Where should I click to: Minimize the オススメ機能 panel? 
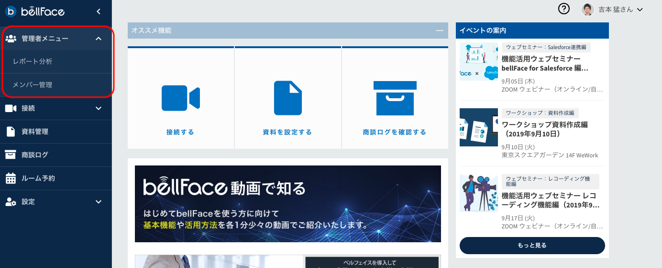(x=440, y=31)
